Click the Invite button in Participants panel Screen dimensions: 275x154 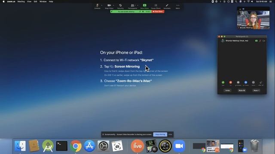pos(227,90)
